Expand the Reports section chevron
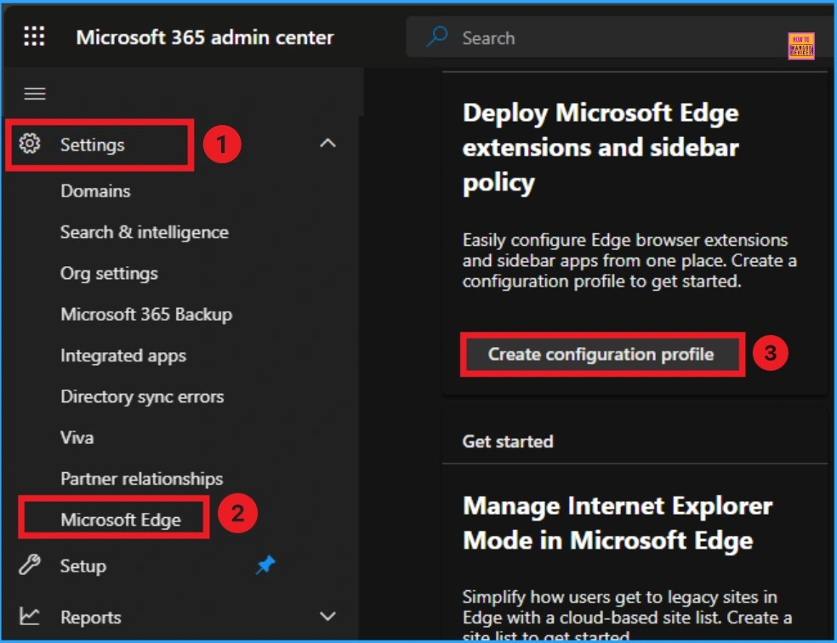Image resolution: width=837 pixels, height=643 pixels. tap(327, 617)
